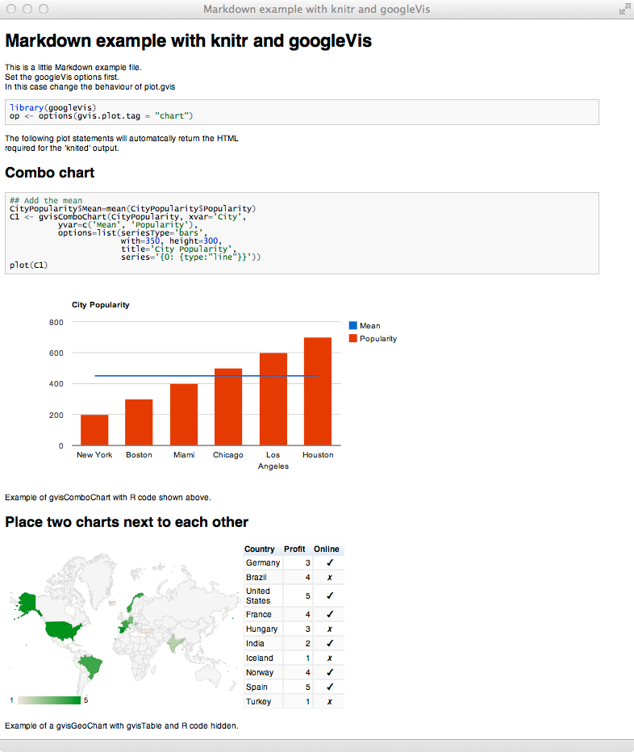Image resolution: width=634 pixels, height=752 pixels.
Task: Click the checkmark in India's Online cell
Action: point(329,643)
